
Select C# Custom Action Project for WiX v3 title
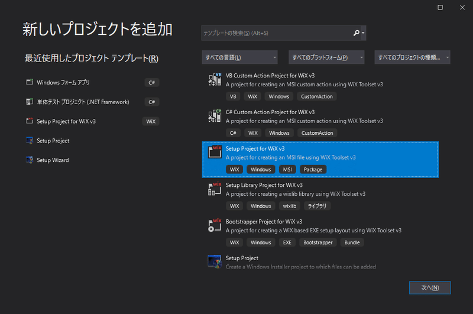click(270, 112)
